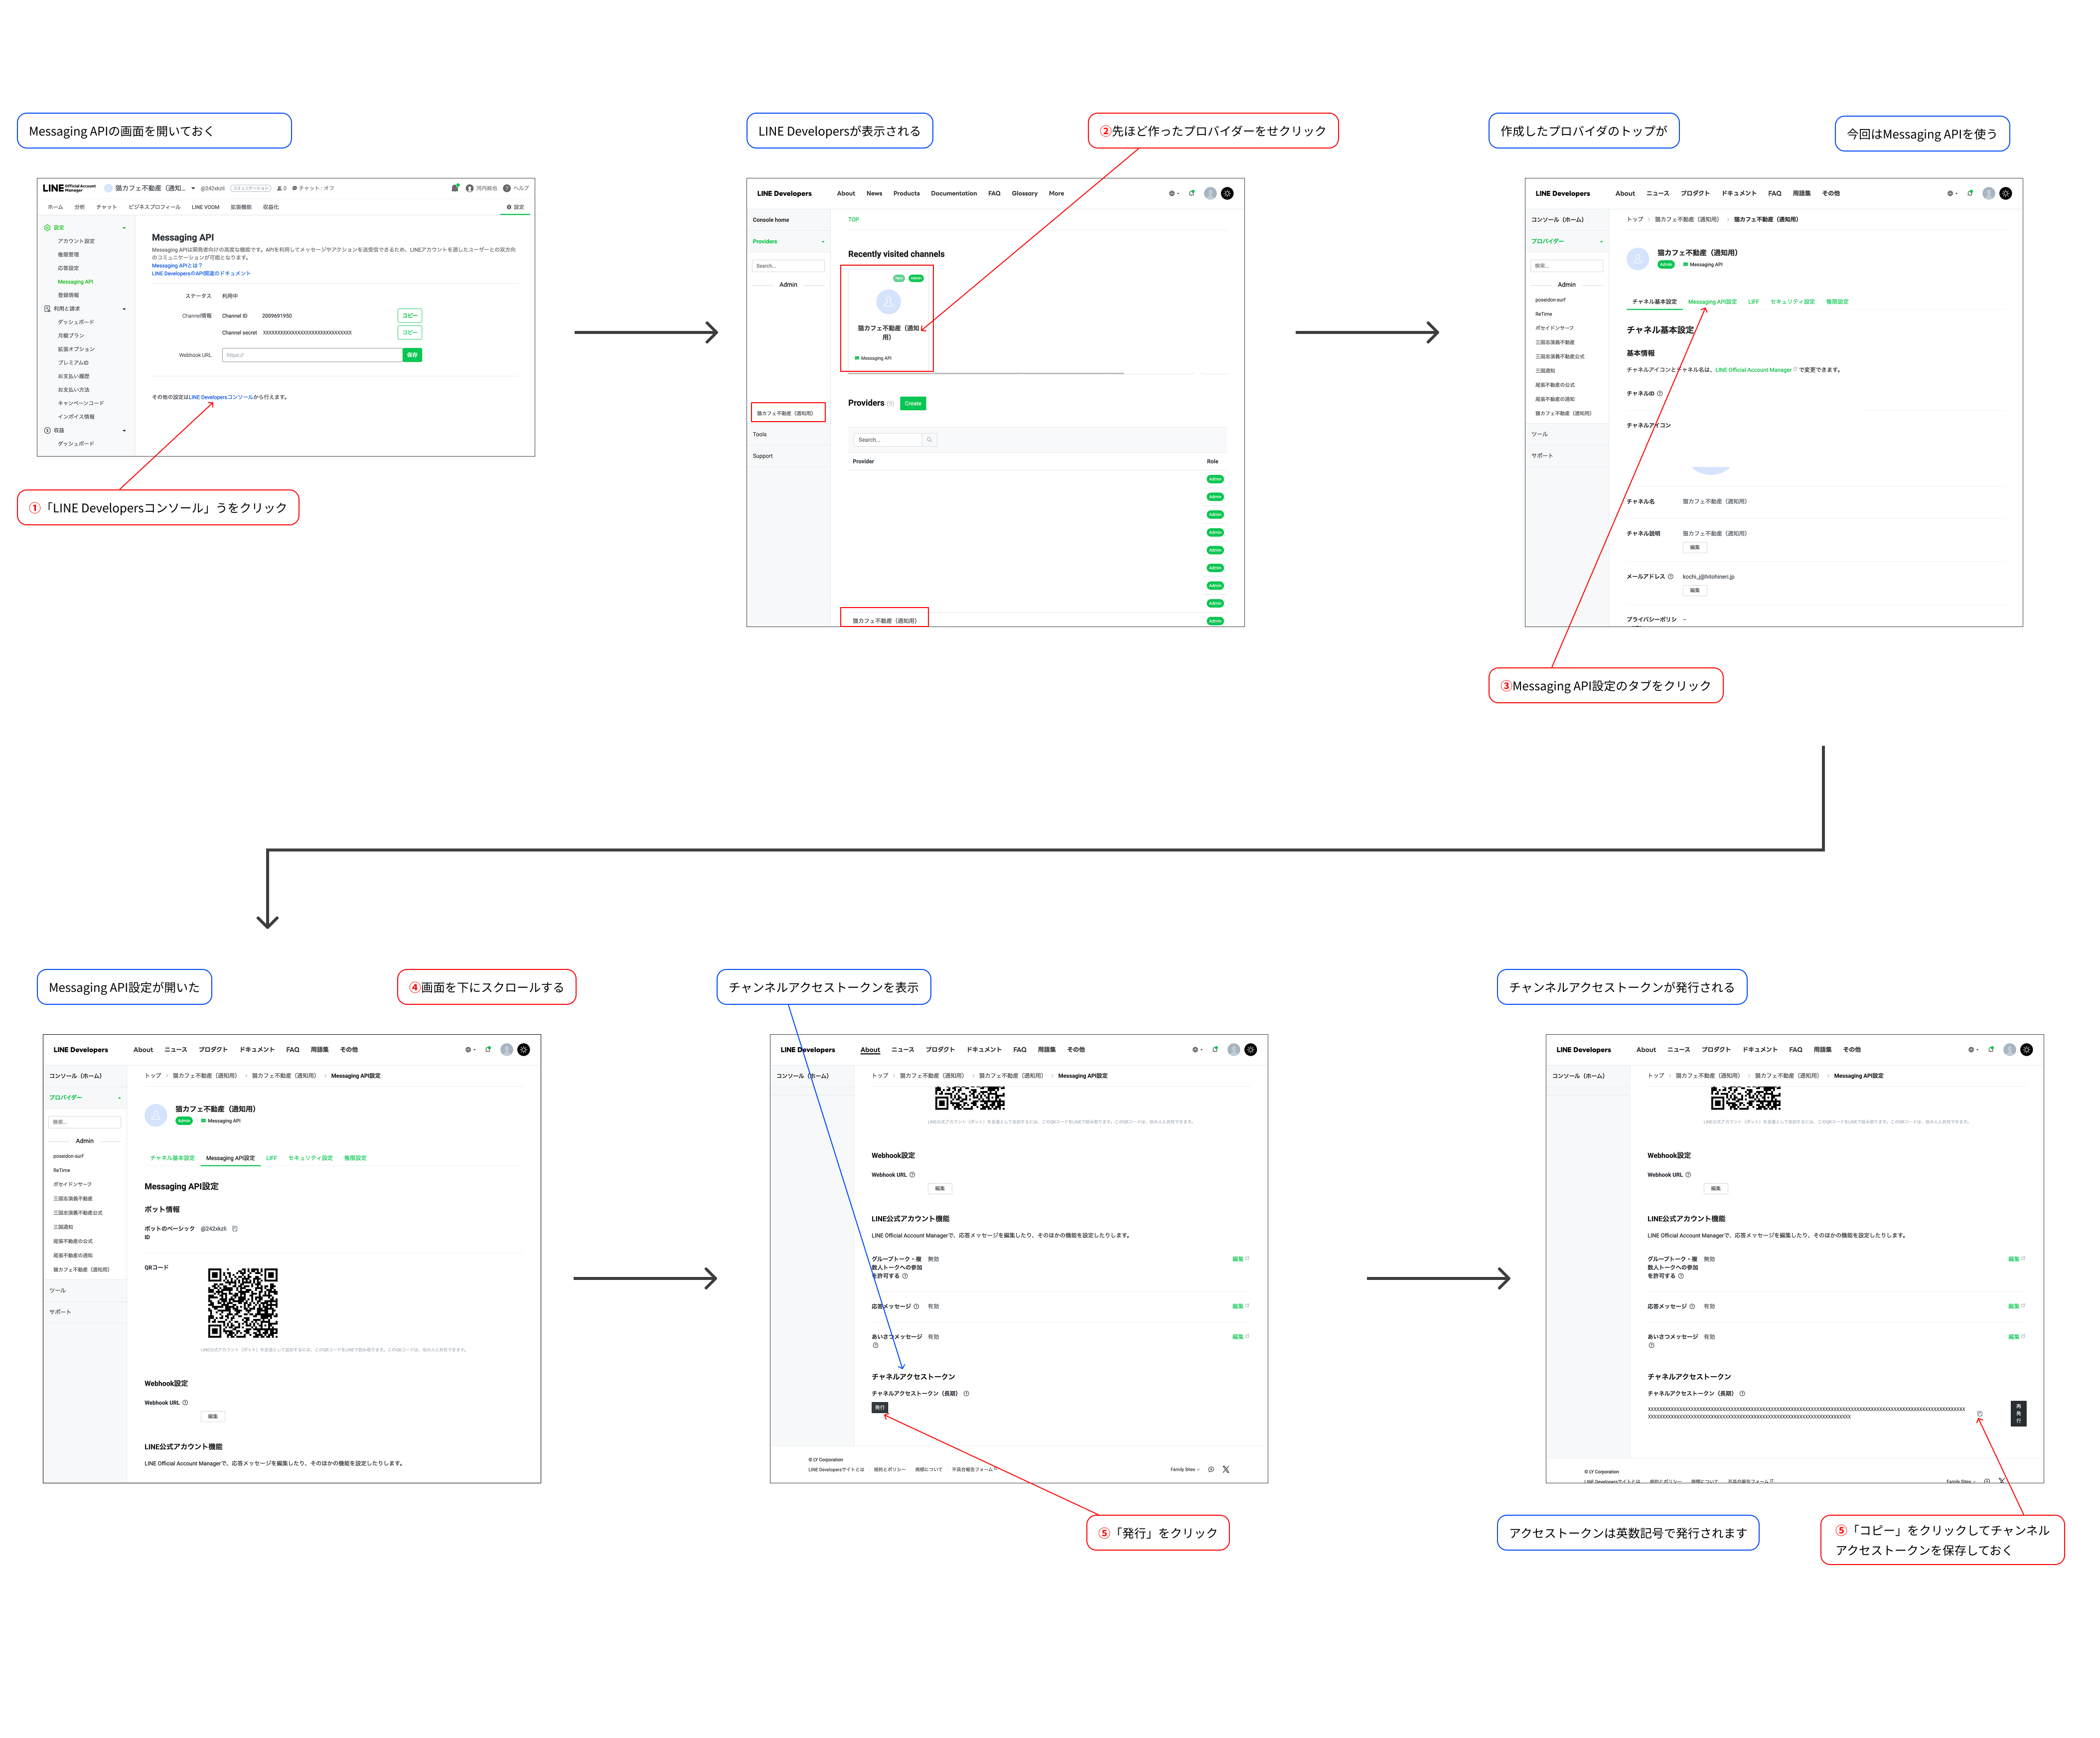Open Family Sites dropdown in the 発行 page footer
Viewport: 2100px width, 1738px height.
1185,1469
